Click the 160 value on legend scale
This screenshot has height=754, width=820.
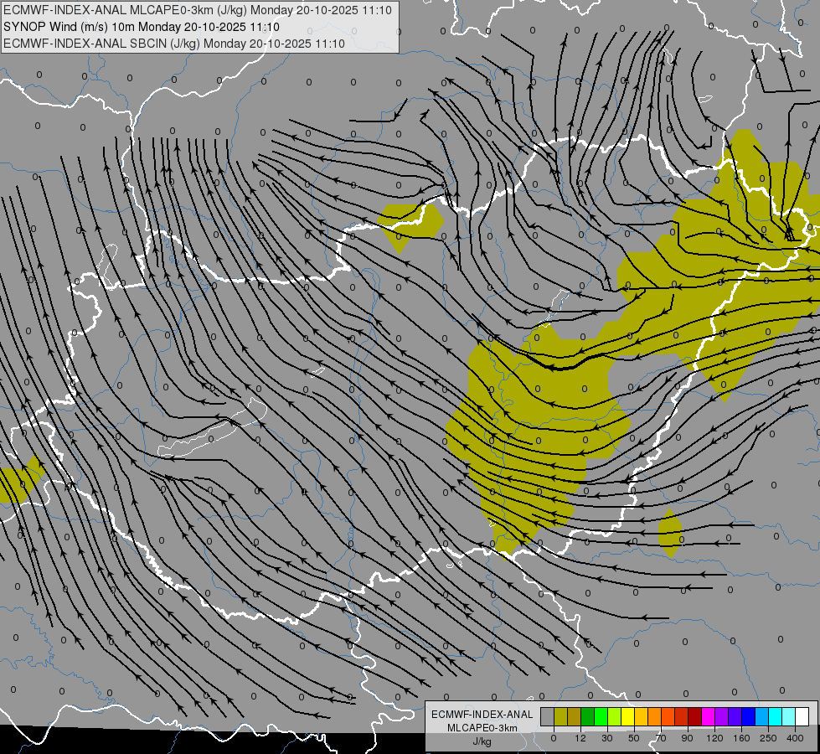point(741,738)
